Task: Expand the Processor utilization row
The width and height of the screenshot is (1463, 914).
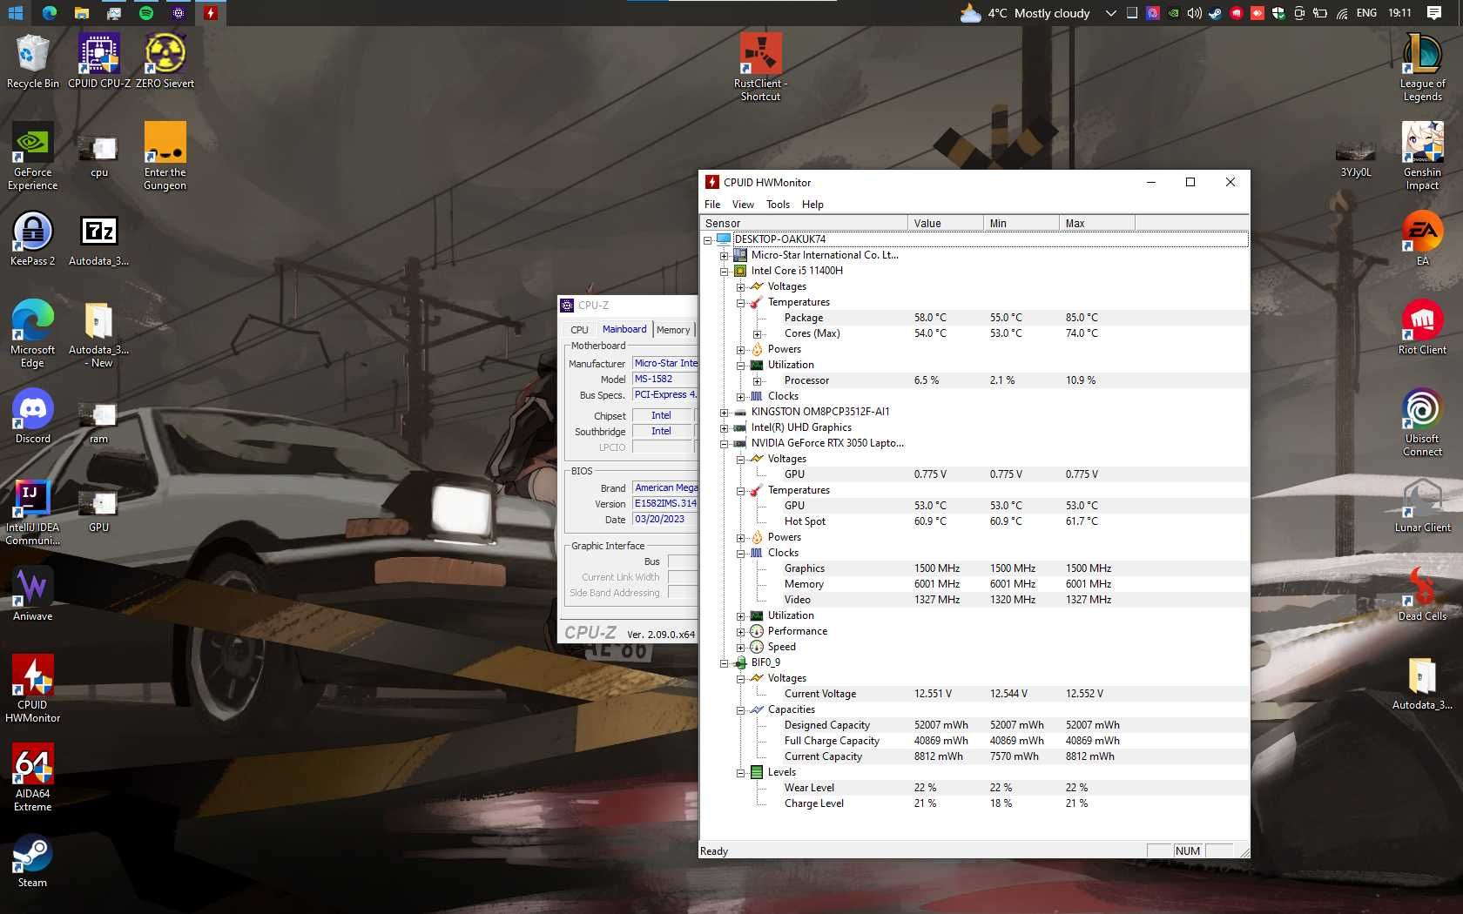Action: pyautogui.click(x=757, y=381)
